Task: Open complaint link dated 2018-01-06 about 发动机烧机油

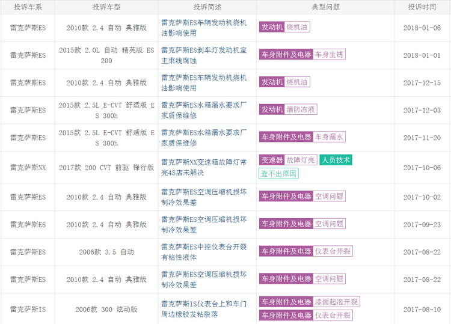Action: 204,28
